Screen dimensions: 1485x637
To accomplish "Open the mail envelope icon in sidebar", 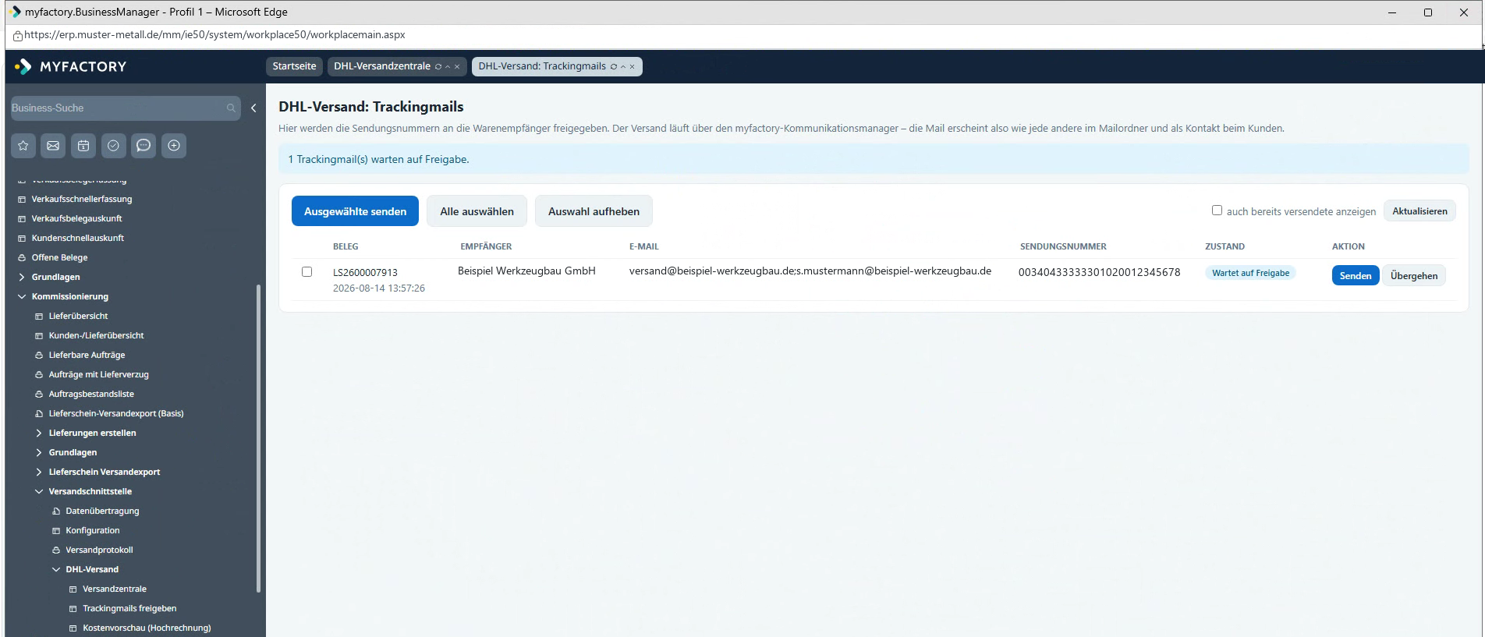I will [x=53, y=146].
